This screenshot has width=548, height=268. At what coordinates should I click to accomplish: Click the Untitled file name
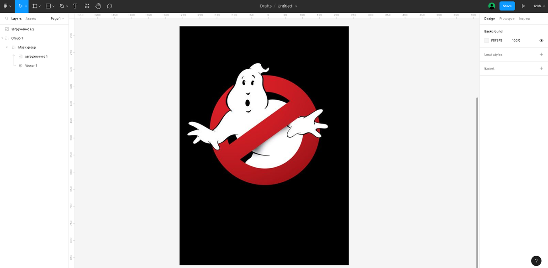[x=285, y=6]
